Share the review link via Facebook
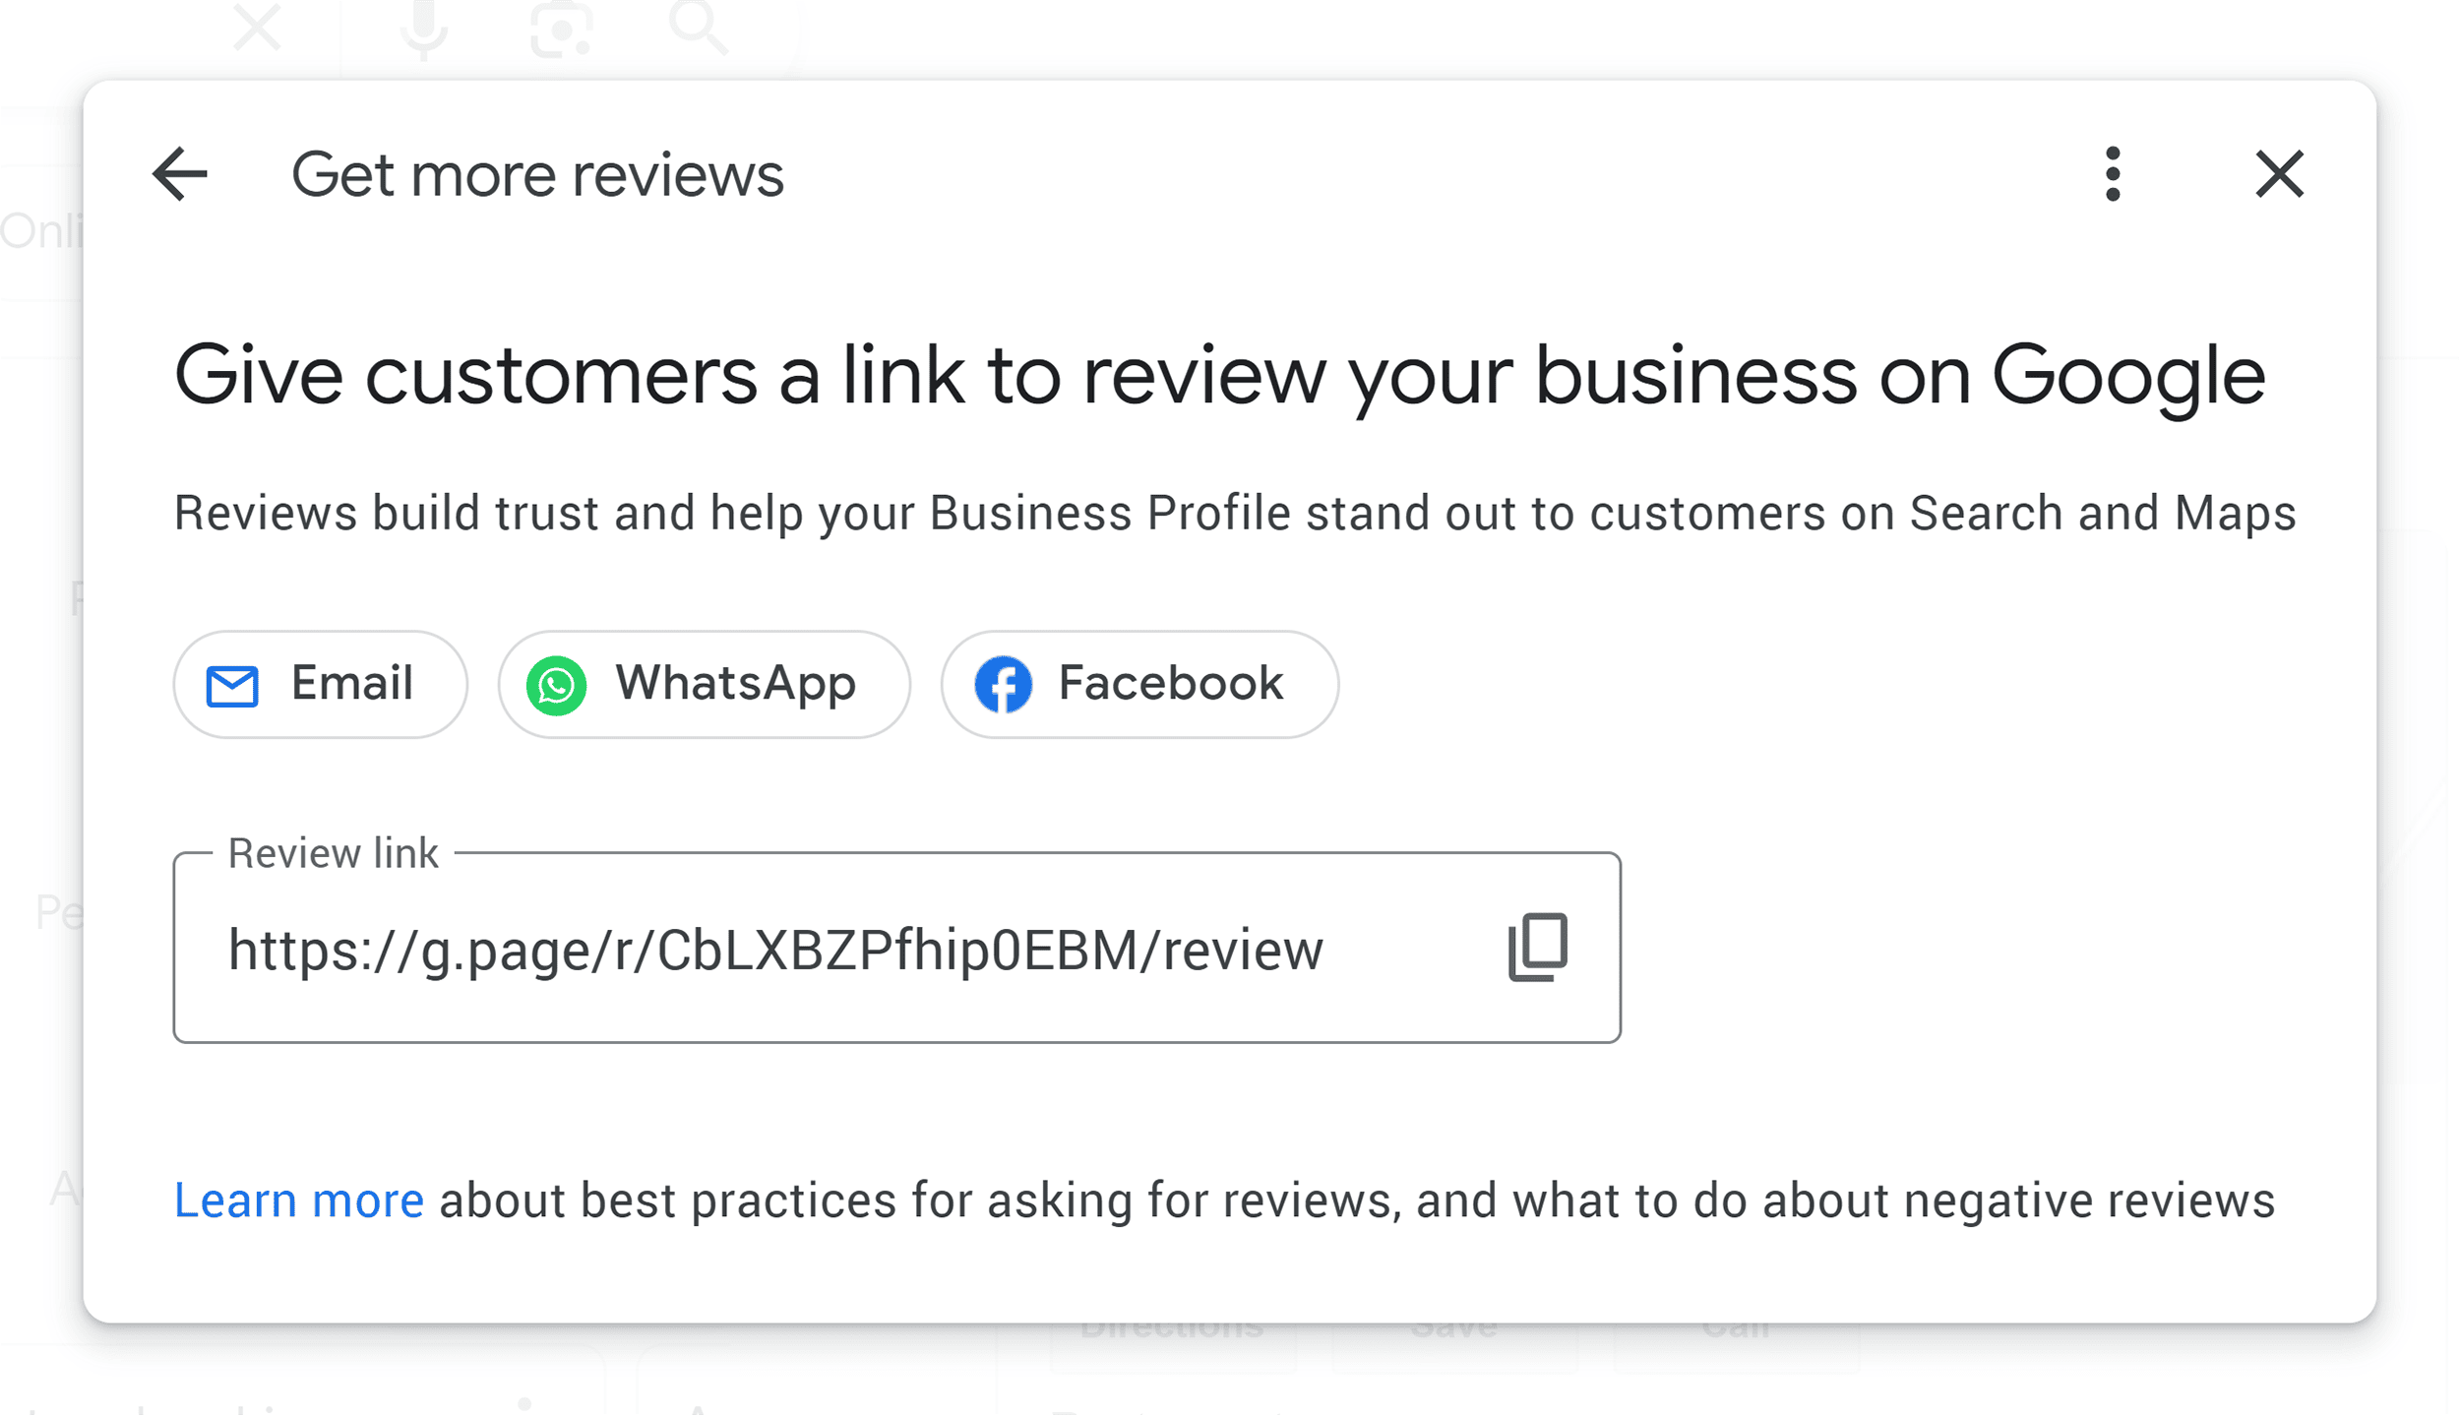The height and width of the screenshot is (1415, 2460). (x=1139, y=683)
